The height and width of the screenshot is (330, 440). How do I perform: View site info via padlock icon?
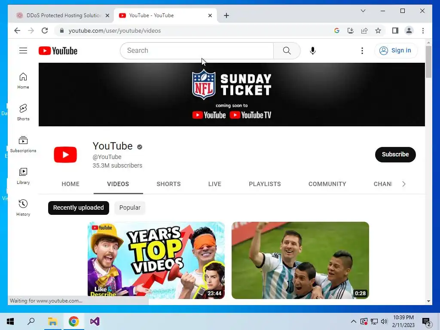62,31
